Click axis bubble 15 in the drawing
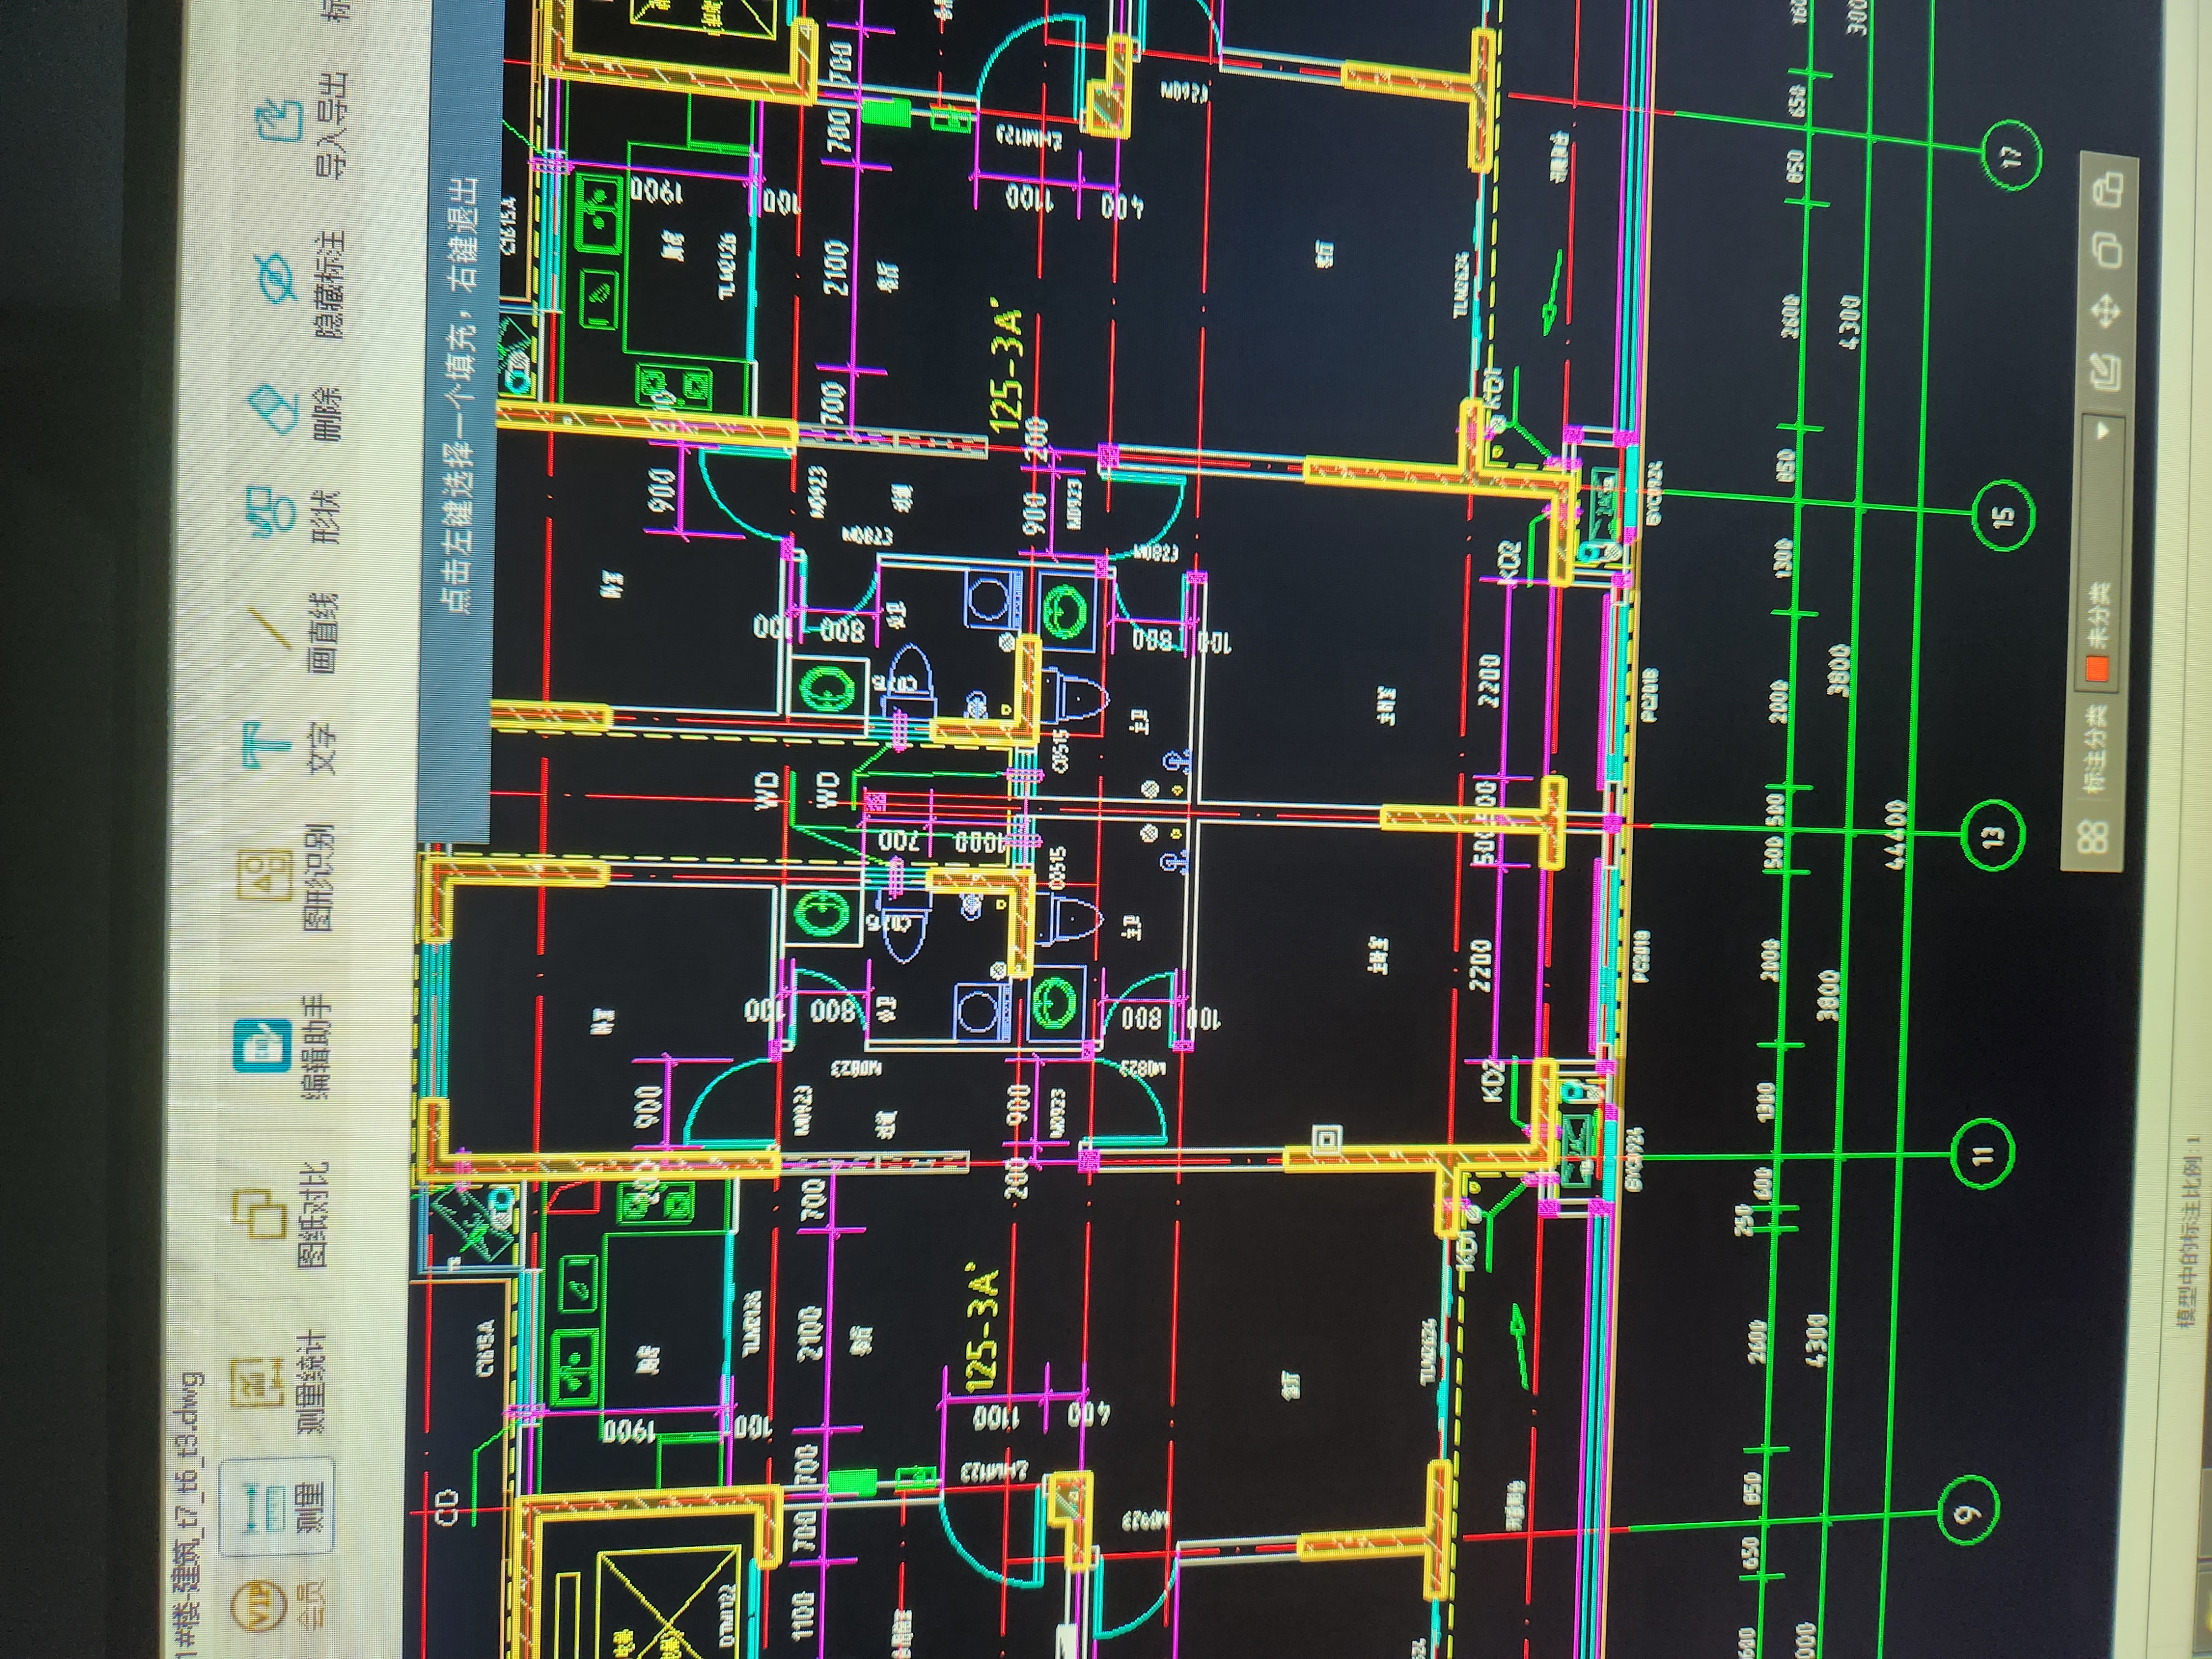This screenshot has width=2212, height=1659. 2003,516
